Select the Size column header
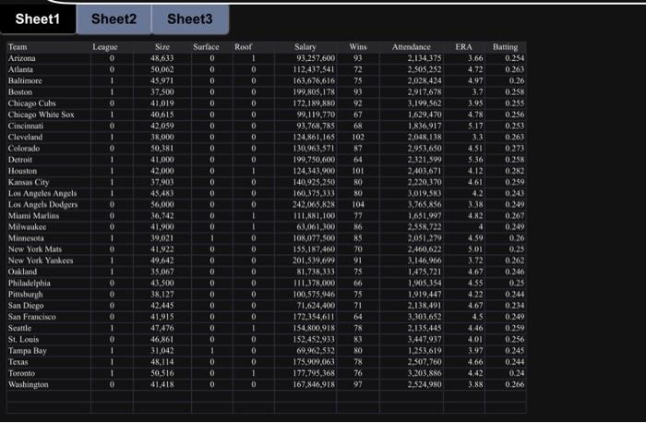The width and height of the screenshot is (646, 423). pos(162,47)
